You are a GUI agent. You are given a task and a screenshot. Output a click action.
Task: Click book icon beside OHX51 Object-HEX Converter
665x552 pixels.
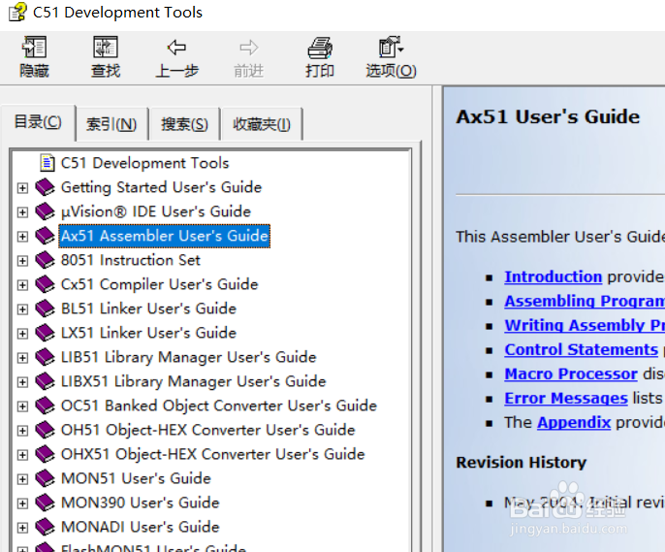point(45,454)
